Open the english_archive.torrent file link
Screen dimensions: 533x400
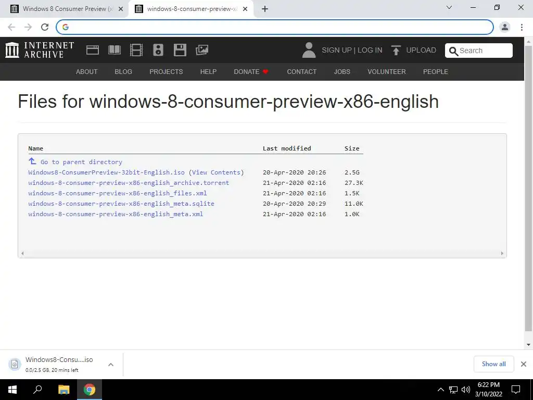(129, 183)
